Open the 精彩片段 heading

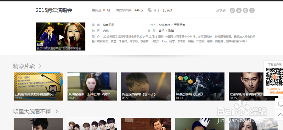click(24, 66)
